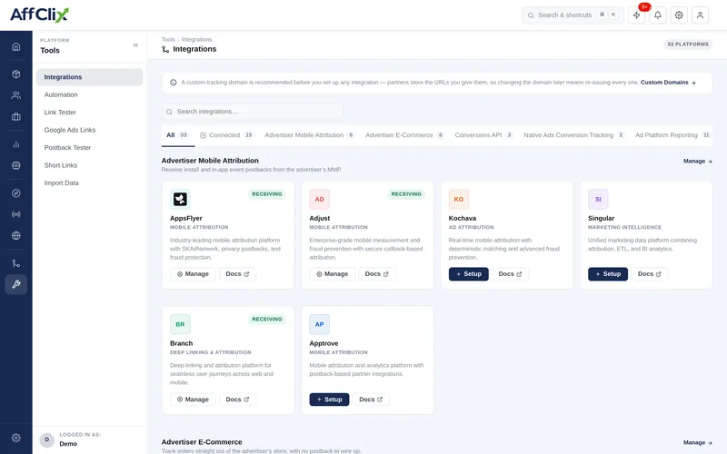
Task: Switch to Ad Platform Reporting tab
Action: click(673, 135)
